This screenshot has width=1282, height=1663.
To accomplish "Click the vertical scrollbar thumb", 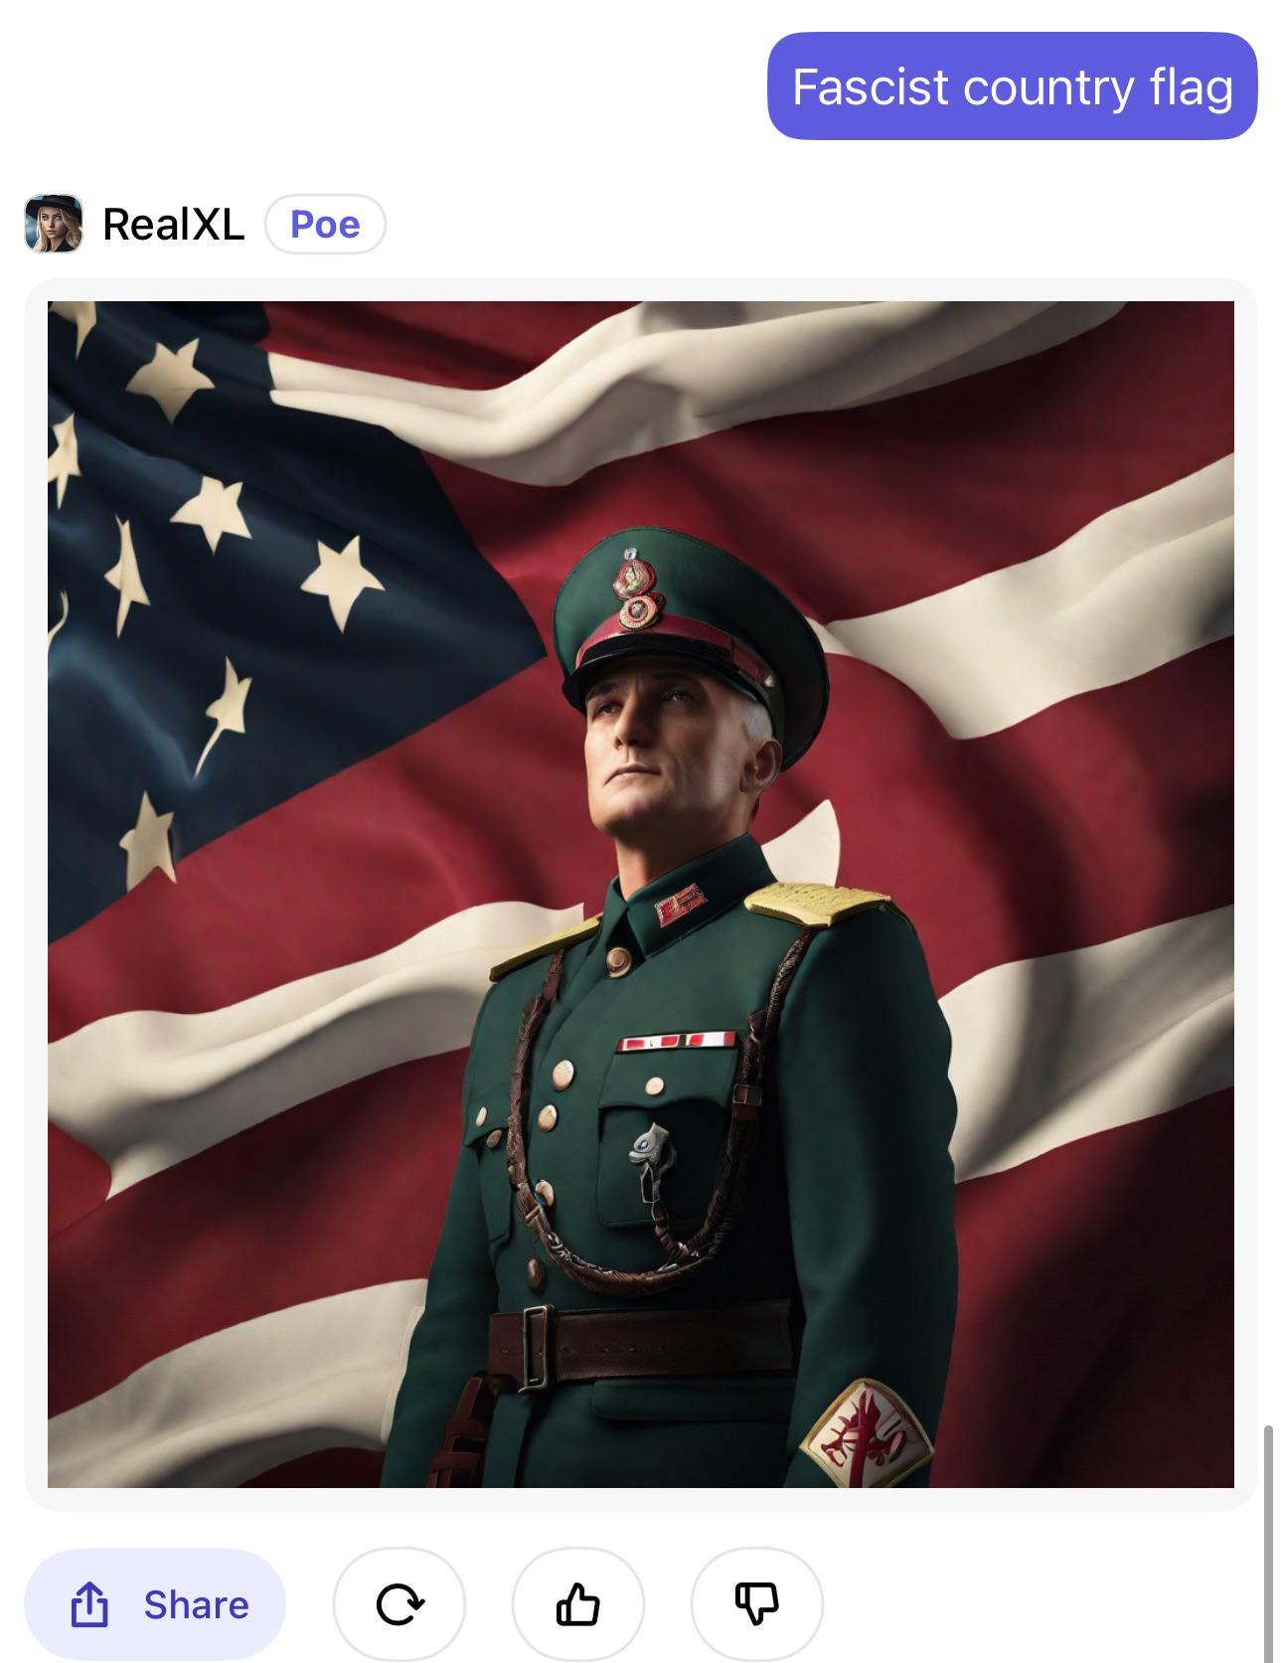I will (x=1269, y=1543).
